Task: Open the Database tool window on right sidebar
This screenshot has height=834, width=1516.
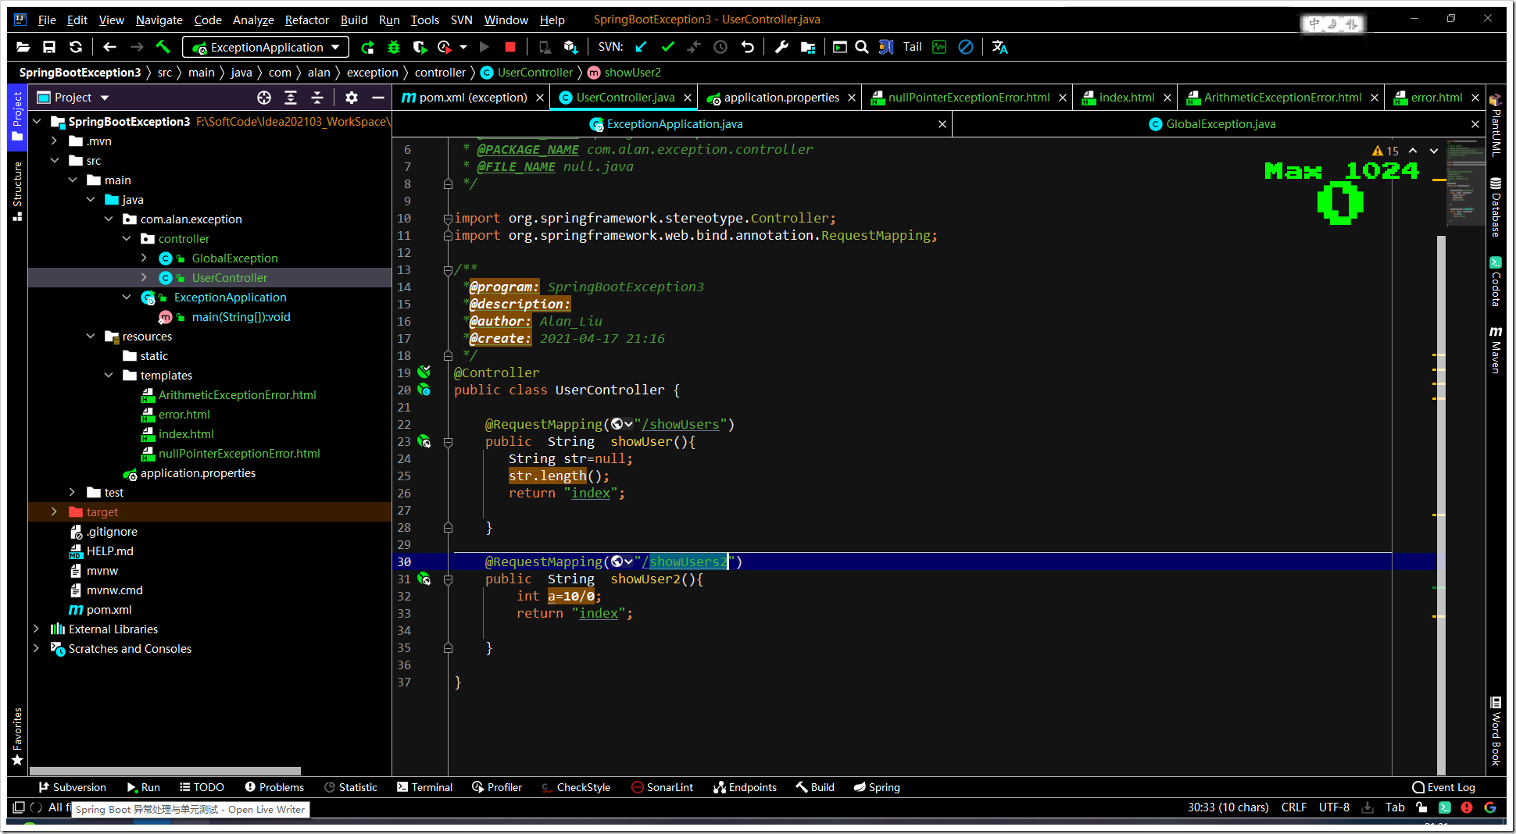Action: coord(1496,207)
